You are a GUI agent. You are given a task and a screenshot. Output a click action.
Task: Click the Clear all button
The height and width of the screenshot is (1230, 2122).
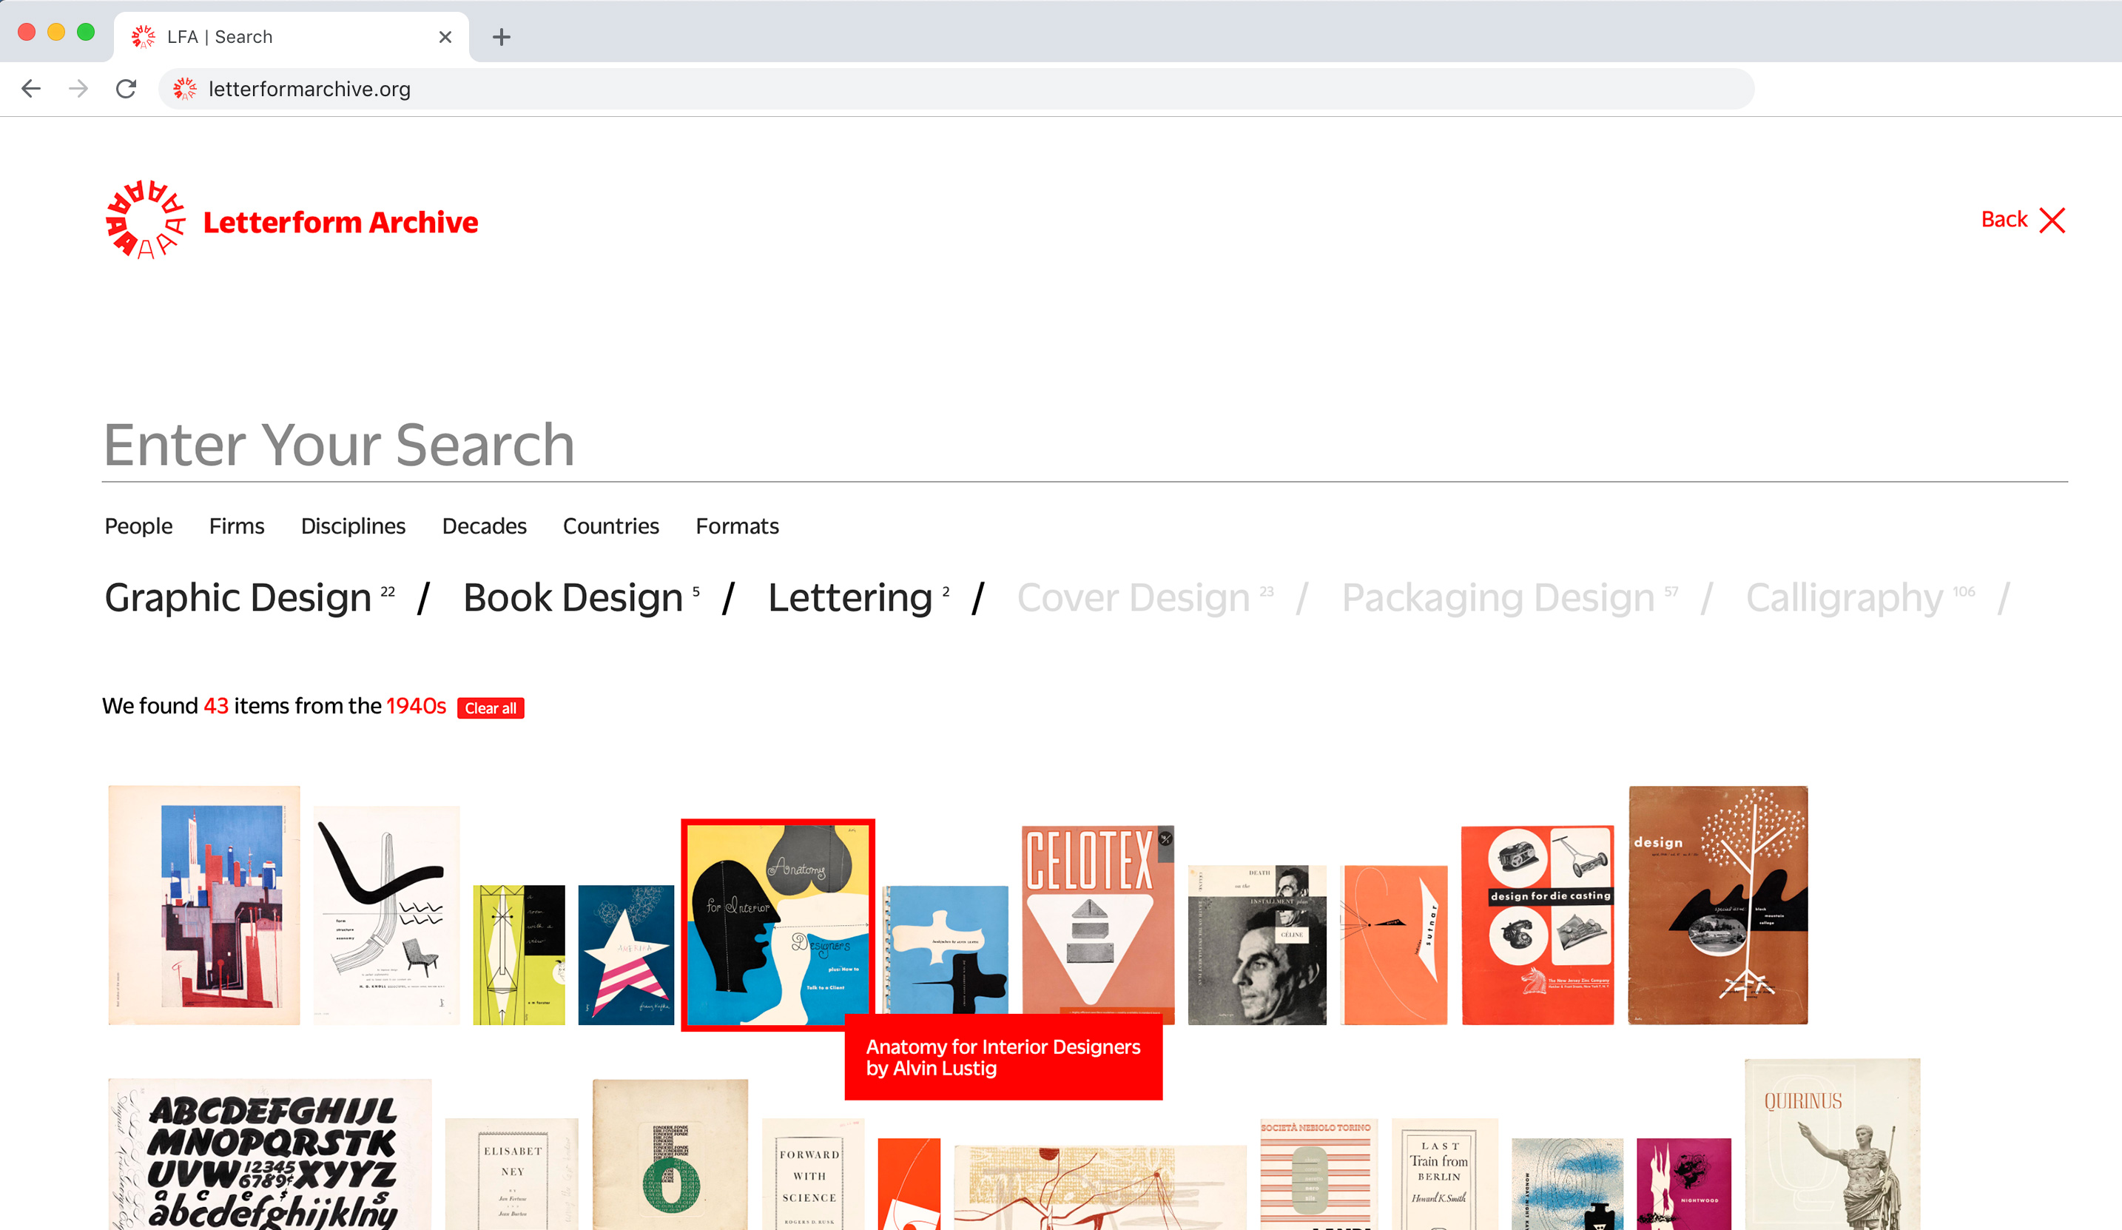490,708
